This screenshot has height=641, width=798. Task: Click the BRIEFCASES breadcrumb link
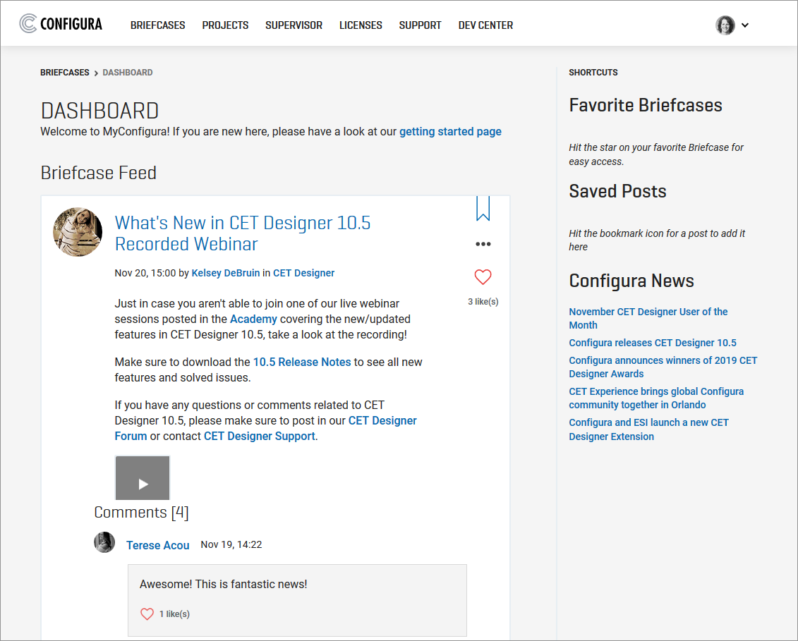(65, 72)
